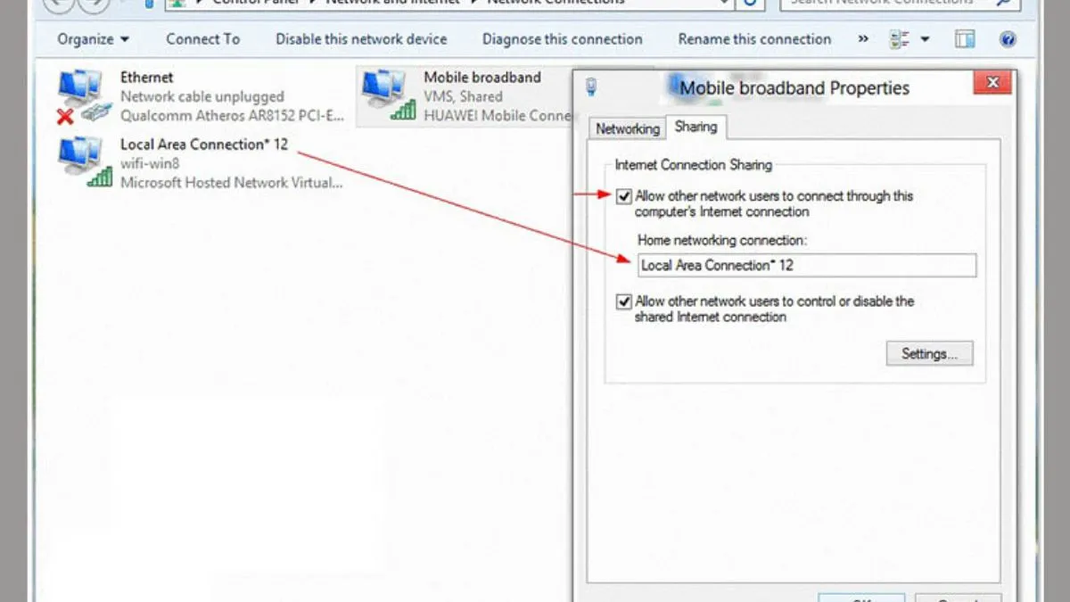Uncheck allow users to control shared connection

tap(624, 302)
